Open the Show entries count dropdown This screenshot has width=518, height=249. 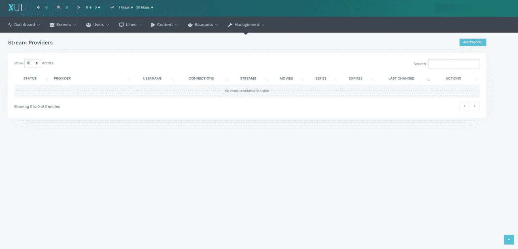click(33, 63)
